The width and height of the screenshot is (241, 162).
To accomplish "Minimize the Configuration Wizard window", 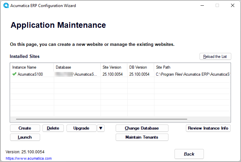I will (202, 5).
